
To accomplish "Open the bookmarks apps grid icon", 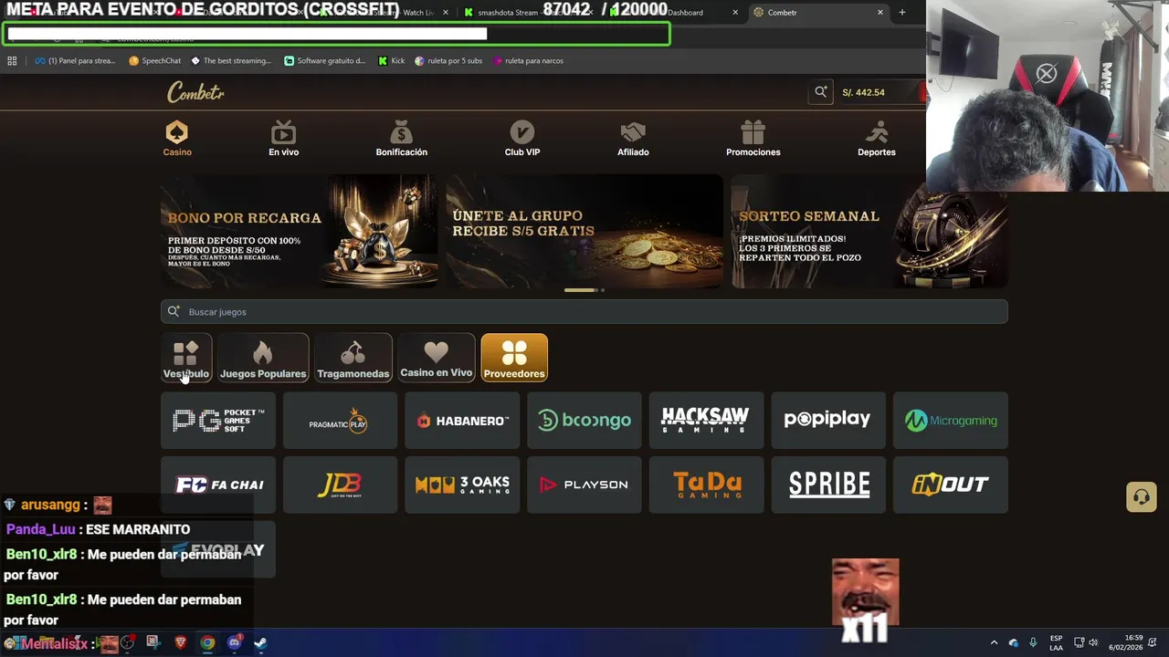I will coord(12,61).
